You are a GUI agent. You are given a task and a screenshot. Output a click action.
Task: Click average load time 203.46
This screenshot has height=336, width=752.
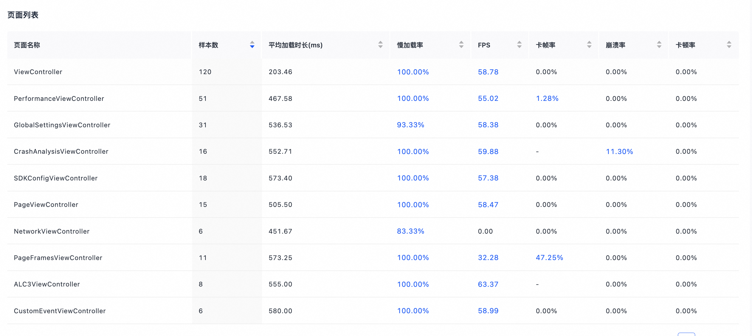(280, 72)
